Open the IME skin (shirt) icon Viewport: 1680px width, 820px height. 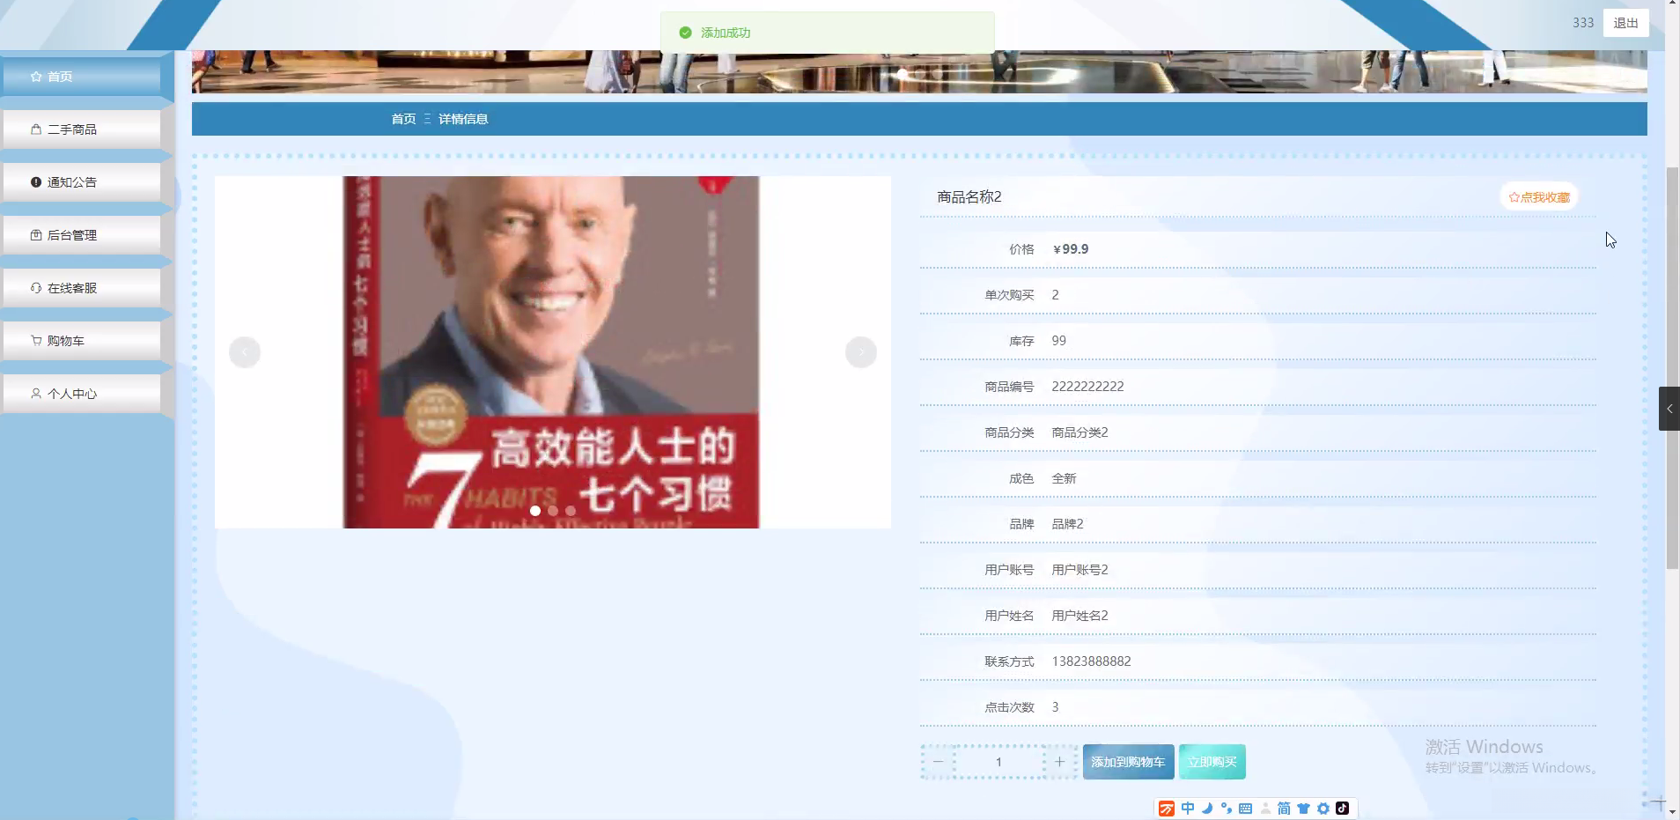(1304, 809)
